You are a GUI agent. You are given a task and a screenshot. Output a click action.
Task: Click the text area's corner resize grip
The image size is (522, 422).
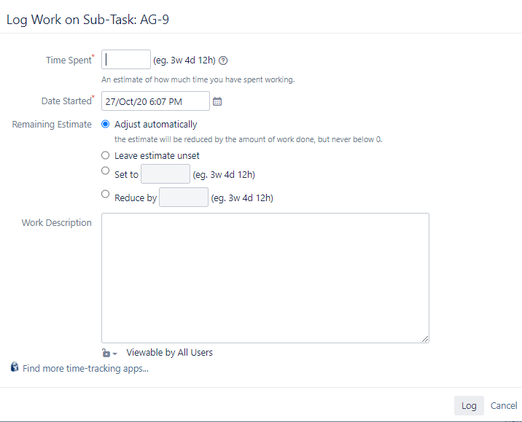425,339
